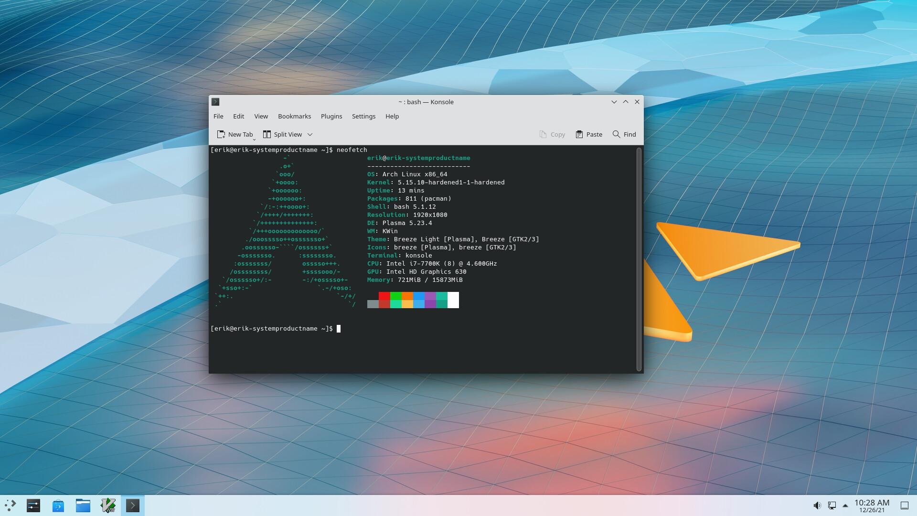The width and height of the screenshot is (917, 516).
Task: Click the New Tab toolbar button
Action: point(235,134)
